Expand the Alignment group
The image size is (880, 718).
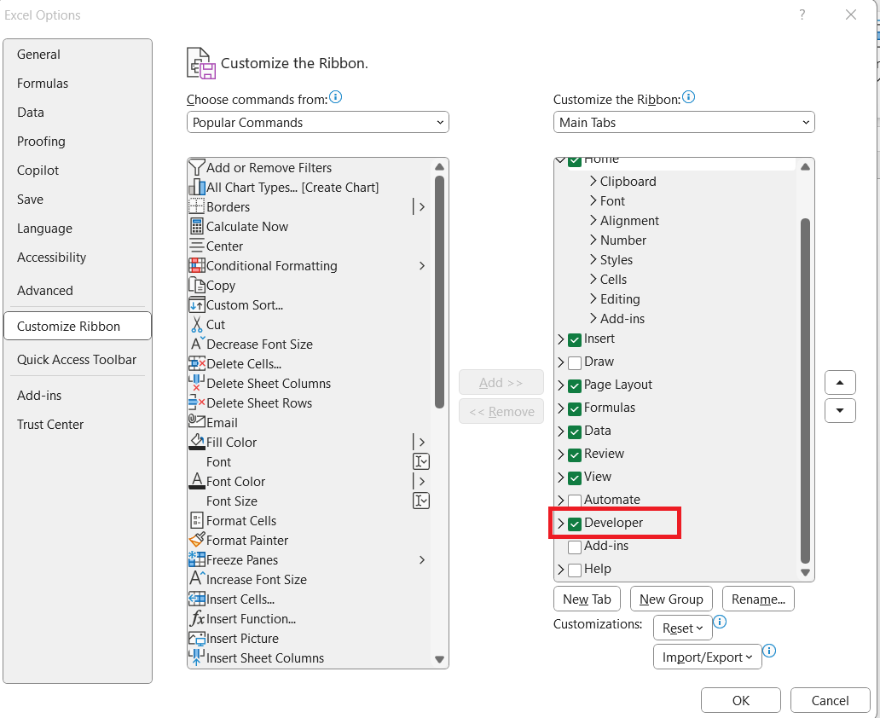click(x=593, y=220)
